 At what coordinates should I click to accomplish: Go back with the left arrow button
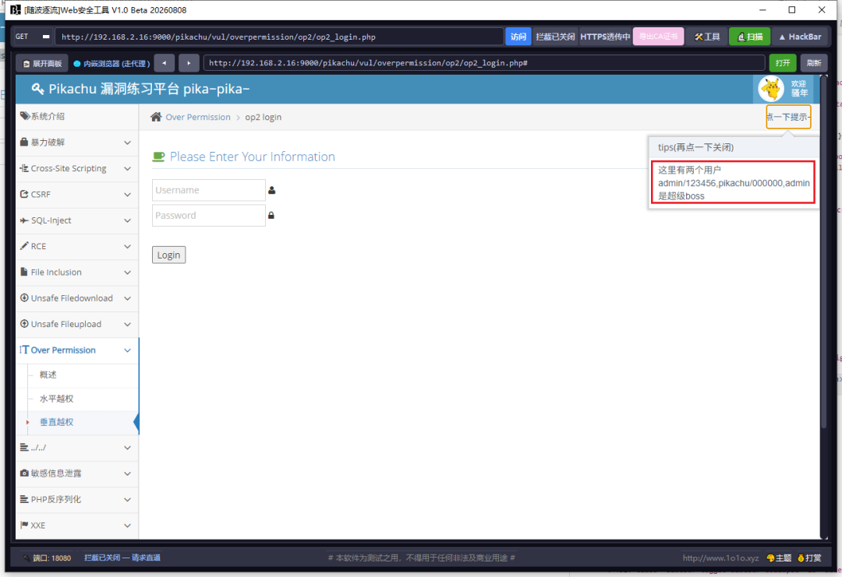(x=165, y=63)
